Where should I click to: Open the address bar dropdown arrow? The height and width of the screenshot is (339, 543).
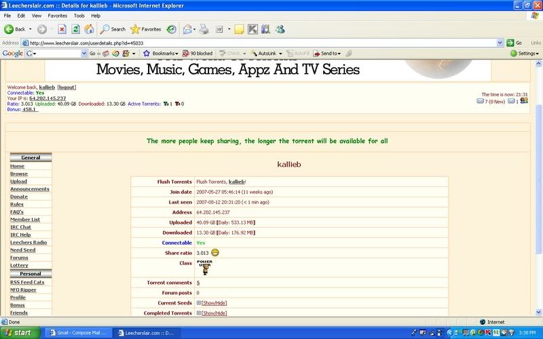[500, 43]
